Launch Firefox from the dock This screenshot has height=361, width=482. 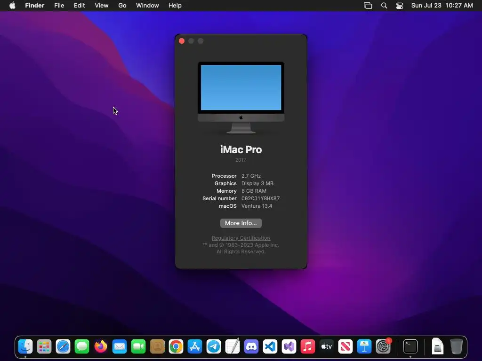coord(101,346)
